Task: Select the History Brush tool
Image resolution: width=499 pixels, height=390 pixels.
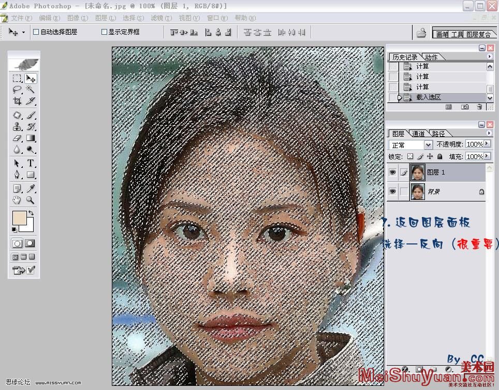Action: [x=31, y=126]
